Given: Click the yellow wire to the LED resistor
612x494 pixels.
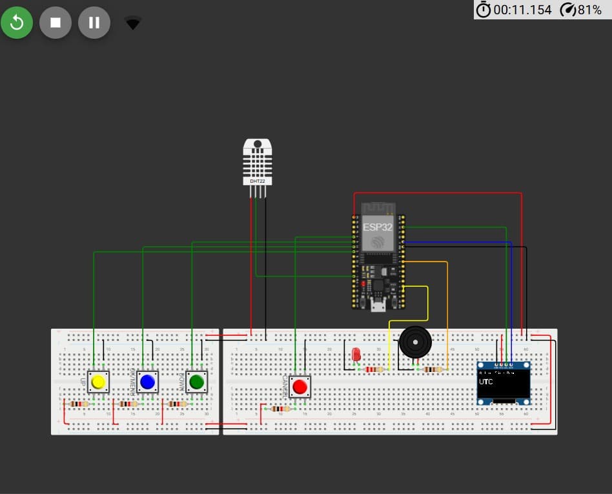Looking at the screenshot, I should (x=428, y=305).
